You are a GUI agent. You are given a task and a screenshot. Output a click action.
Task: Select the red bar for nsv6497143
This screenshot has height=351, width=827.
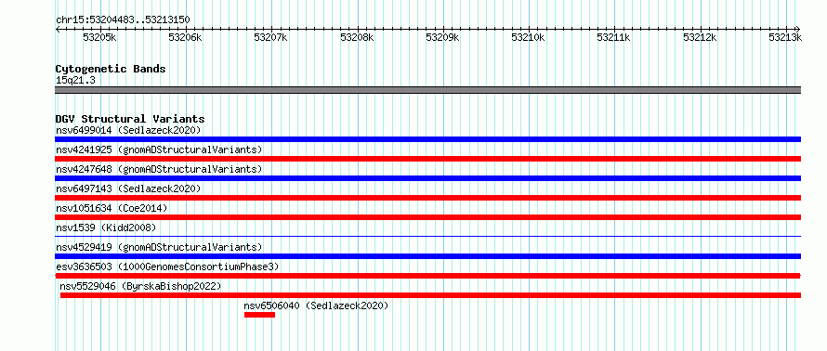[x=427, y=198]
